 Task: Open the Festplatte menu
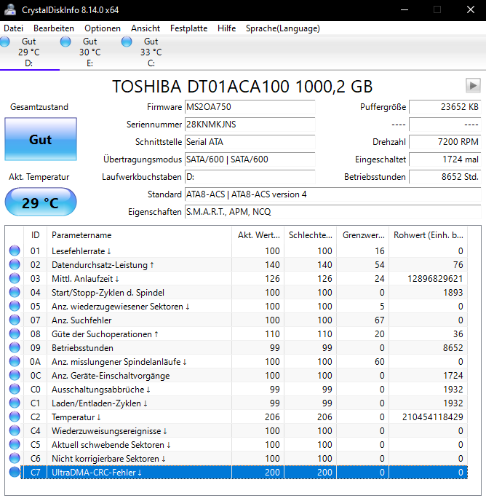188,28
